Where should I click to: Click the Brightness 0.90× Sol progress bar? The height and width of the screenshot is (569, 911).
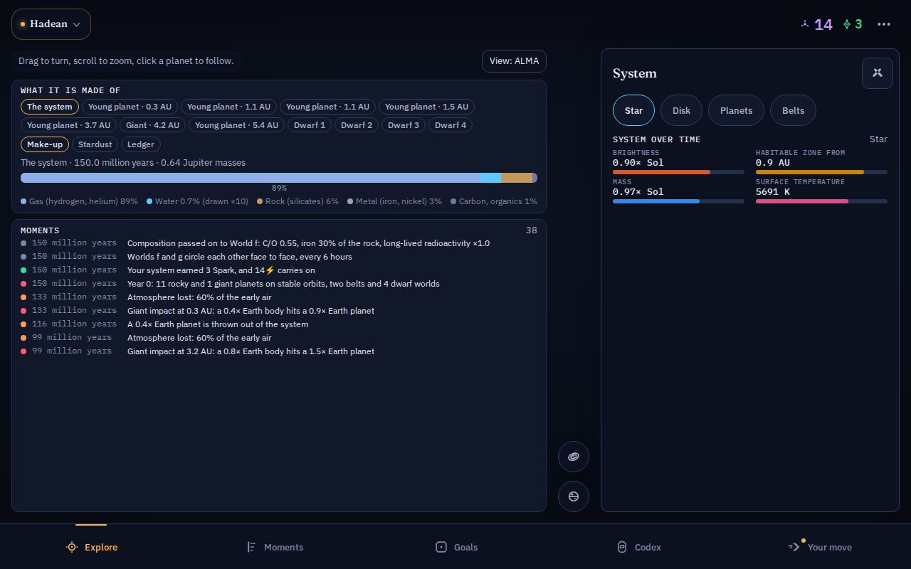[678, 172]
